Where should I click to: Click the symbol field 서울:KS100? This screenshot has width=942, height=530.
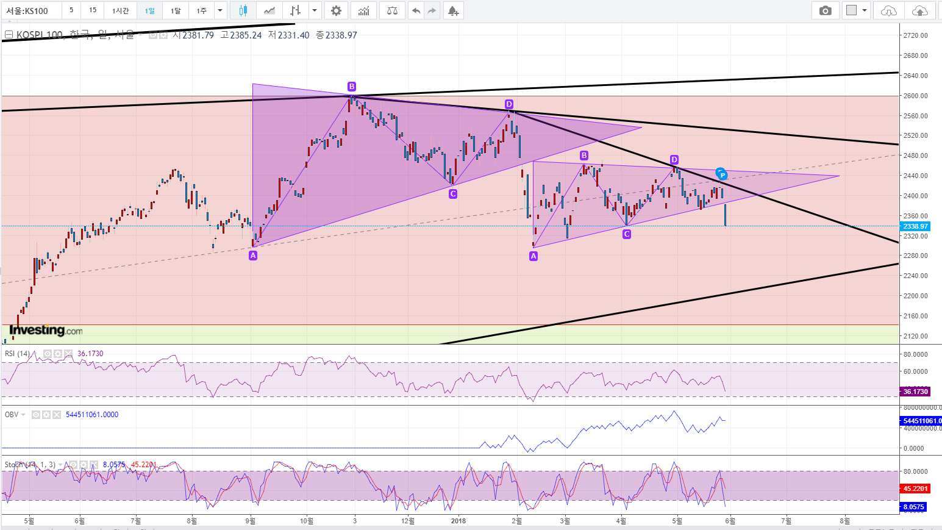click(30, 10)
